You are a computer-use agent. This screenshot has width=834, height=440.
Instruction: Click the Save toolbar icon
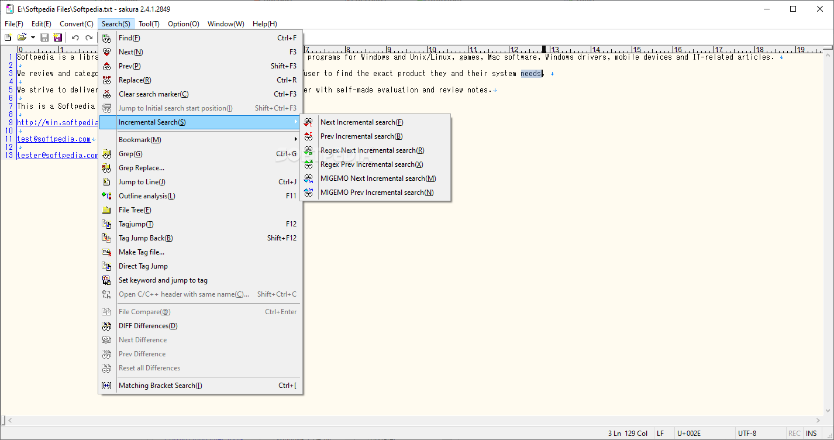[44, 37]
